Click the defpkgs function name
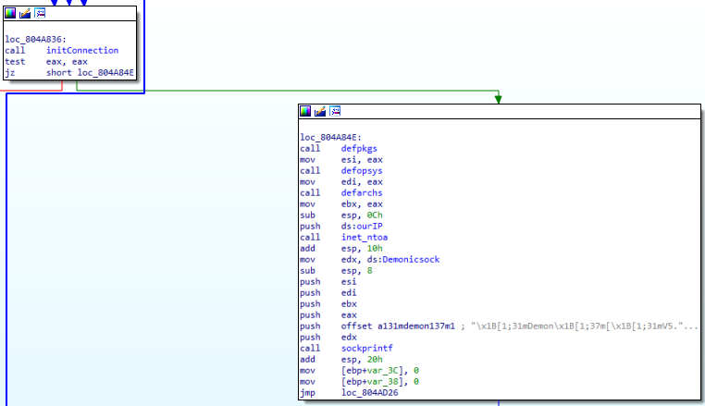 [x=359, y=148]
